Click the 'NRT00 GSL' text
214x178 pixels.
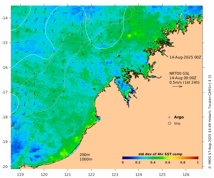click(179, 73)
